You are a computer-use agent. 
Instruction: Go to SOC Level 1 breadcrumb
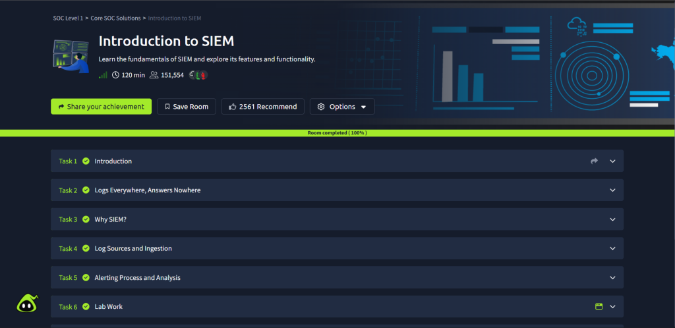(x=68, y=18)
